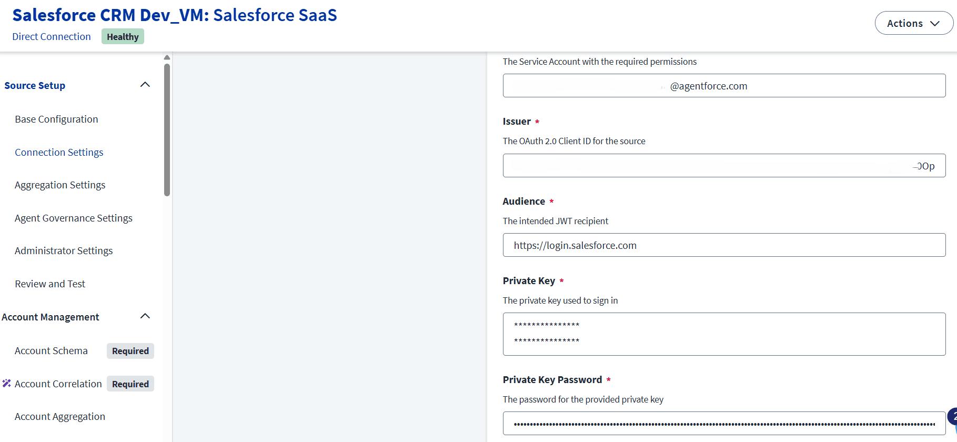Viewport: 957px width, 442px height.
Task: Click 'The intended JWT recipient' description
Action: coord(555,221)
